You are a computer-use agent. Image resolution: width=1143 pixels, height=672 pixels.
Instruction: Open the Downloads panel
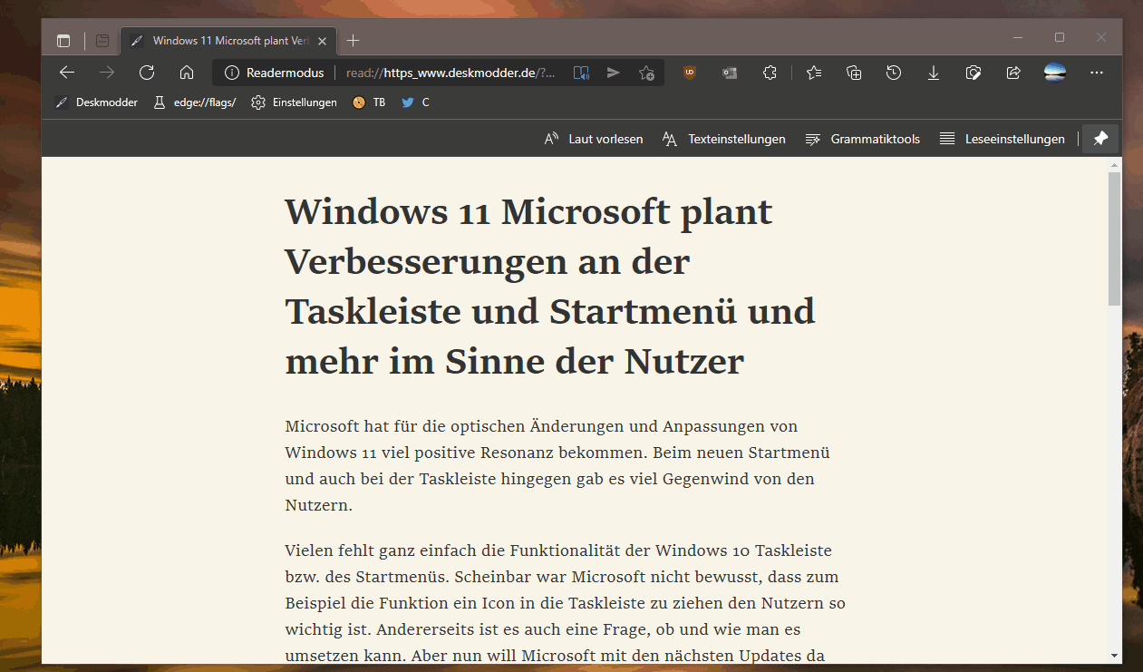(934, 73)
